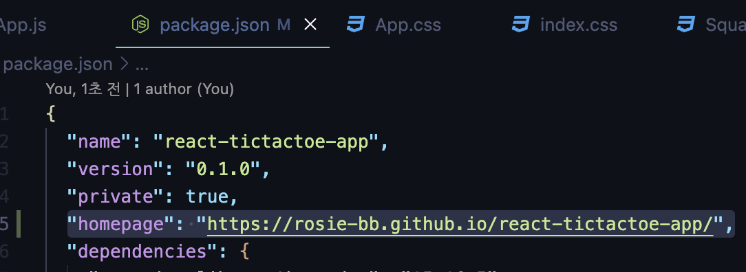Open the homepage URL rosie-bb.github.io link
The image size is (746, 272).
[460, 224]
